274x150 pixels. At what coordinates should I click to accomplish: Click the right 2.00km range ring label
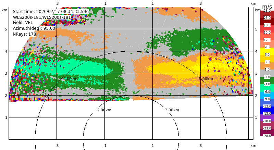(172, 110)
